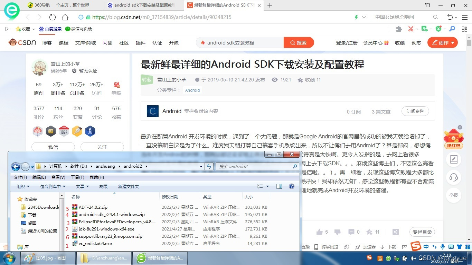Image resolution: width=472 pixels, height=265 pixels.
Task: Open Explorer address bar history dropdown
Action: (x=201, y=167)
